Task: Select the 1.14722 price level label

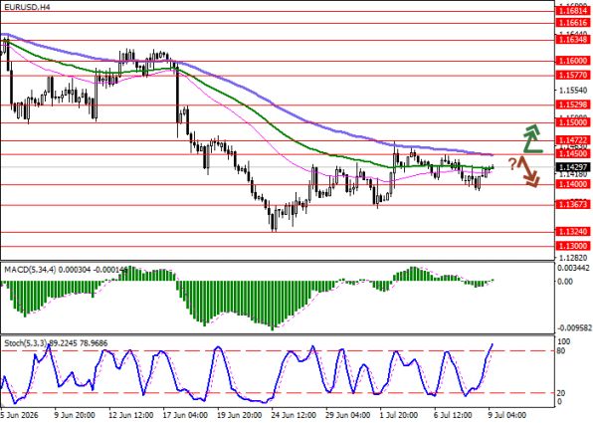Action: tap(573, 140)
